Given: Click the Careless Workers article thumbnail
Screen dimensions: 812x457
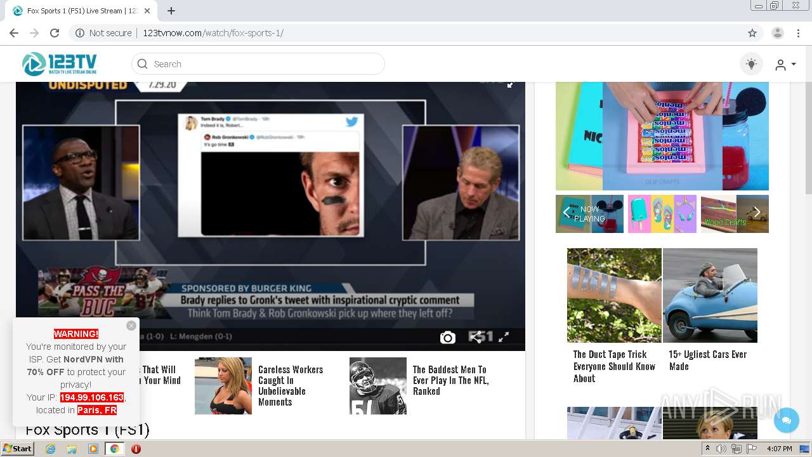Looking at the screenshot, I should tap(223, 386).
